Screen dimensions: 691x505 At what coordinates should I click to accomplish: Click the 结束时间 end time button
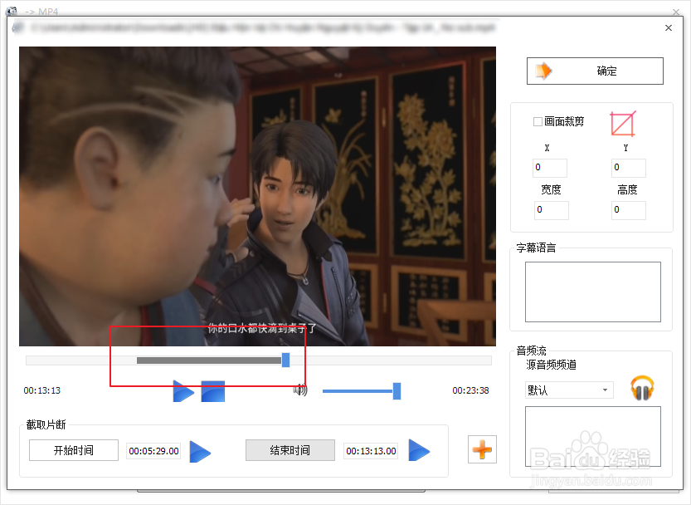[x=290, y=450]
